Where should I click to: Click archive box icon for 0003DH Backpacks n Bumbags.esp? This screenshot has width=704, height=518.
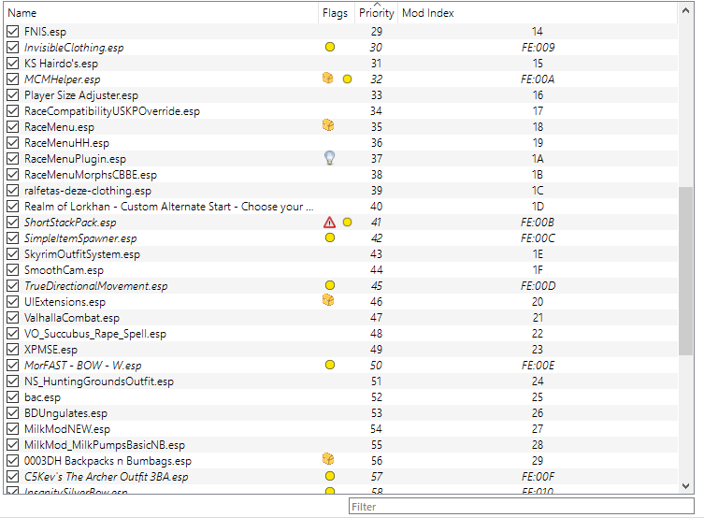click(328, 459)
